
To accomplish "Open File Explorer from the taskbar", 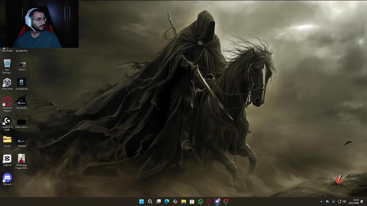I will [x=183, y=201].
